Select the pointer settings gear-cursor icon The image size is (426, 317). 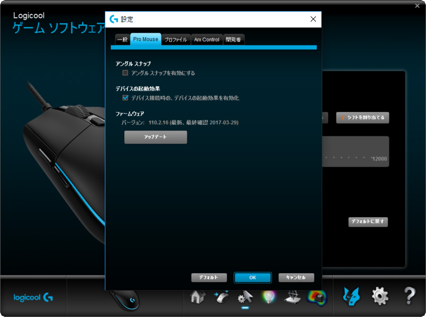click(x=245, y=297)
